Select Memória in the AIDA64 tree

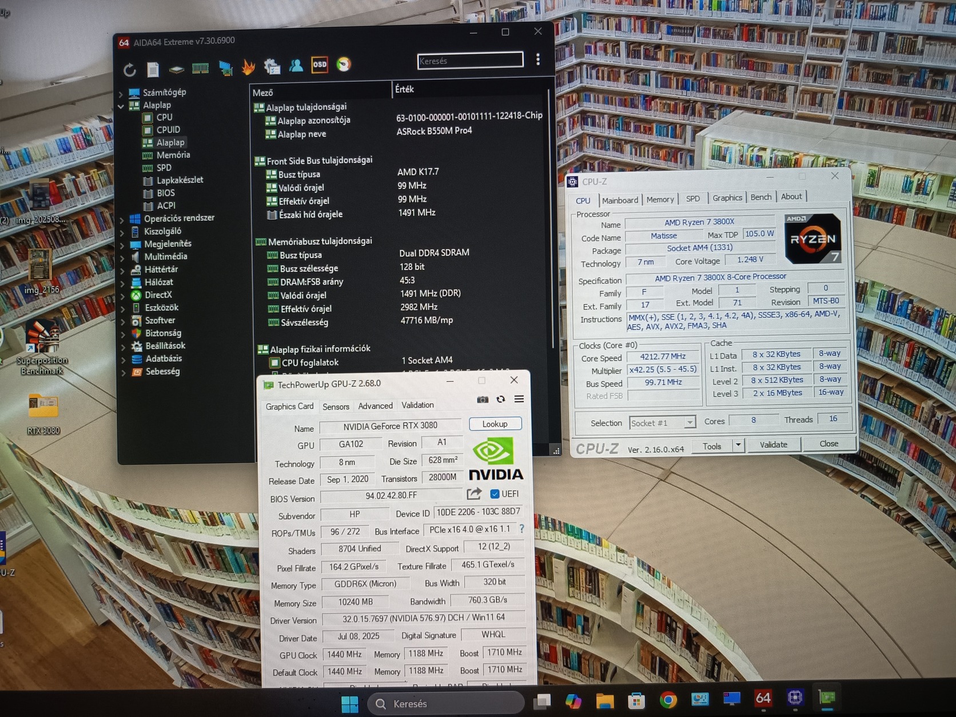[x=173, y=155]
